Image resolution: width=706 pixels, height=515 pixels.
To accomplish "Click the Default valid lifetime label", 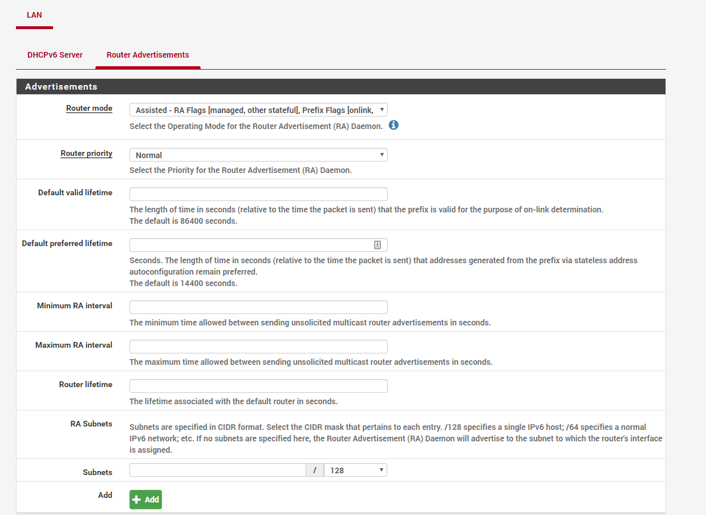I will tap(75, 192).
